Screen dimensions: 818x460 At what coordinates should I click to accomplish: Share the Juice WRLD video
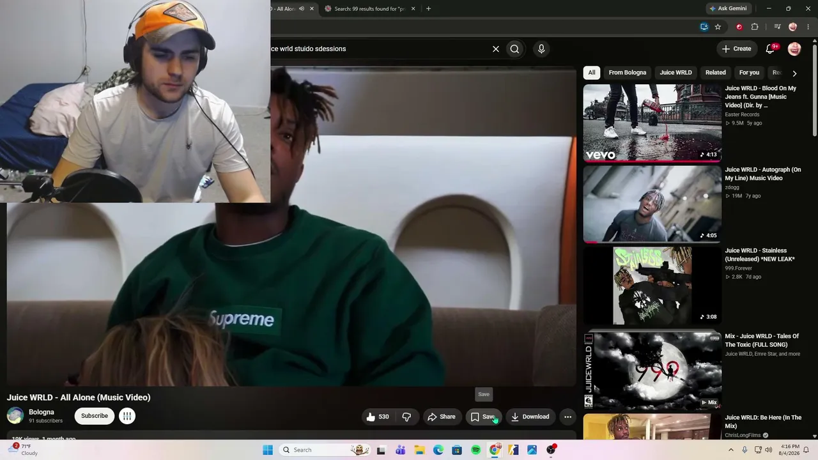point(442,417)
